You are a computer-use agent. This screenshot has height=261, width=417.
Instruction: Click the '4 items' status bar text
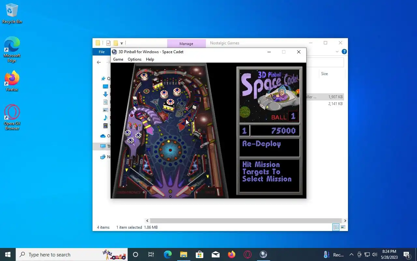tap(103, 227)
